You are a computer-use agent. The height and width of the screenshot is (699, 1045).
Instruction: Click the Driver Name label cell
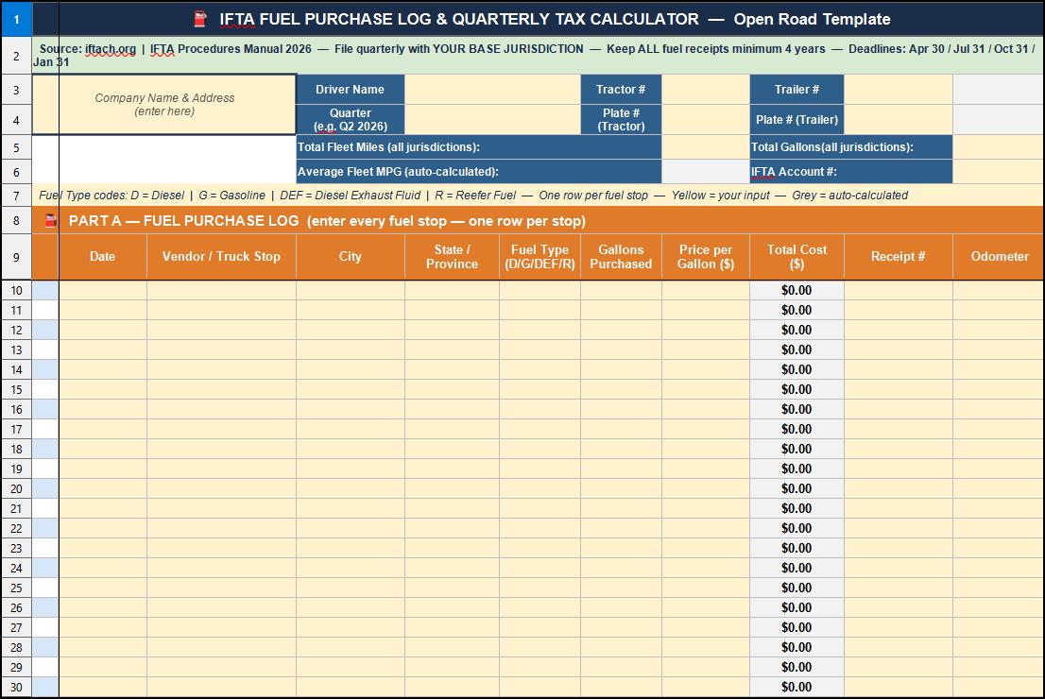350,90
